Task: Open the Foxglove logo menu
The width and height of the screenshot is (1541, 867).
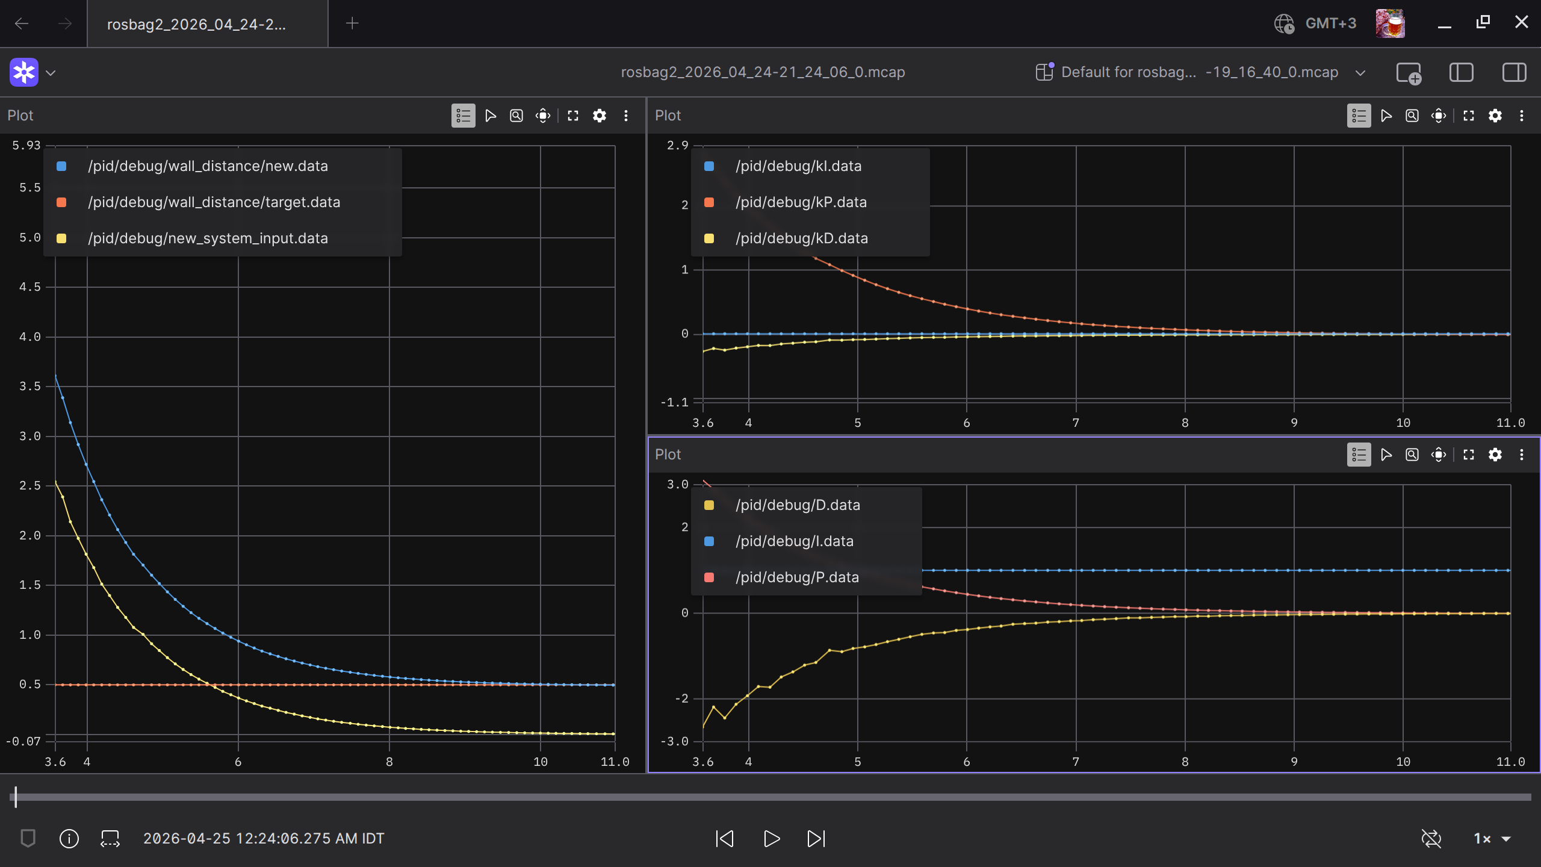Action: coord(23,72)
